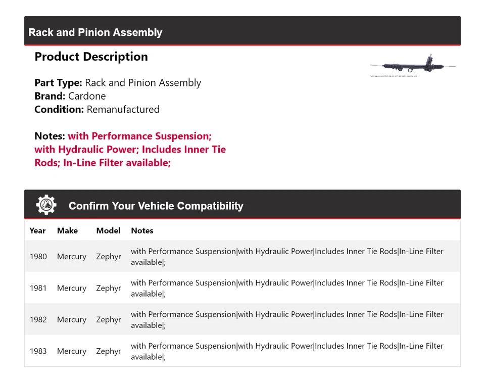
Task: Click the gear icon beside Confirm Your Vehicle Compatibility
Action: (x=46, y=205)
